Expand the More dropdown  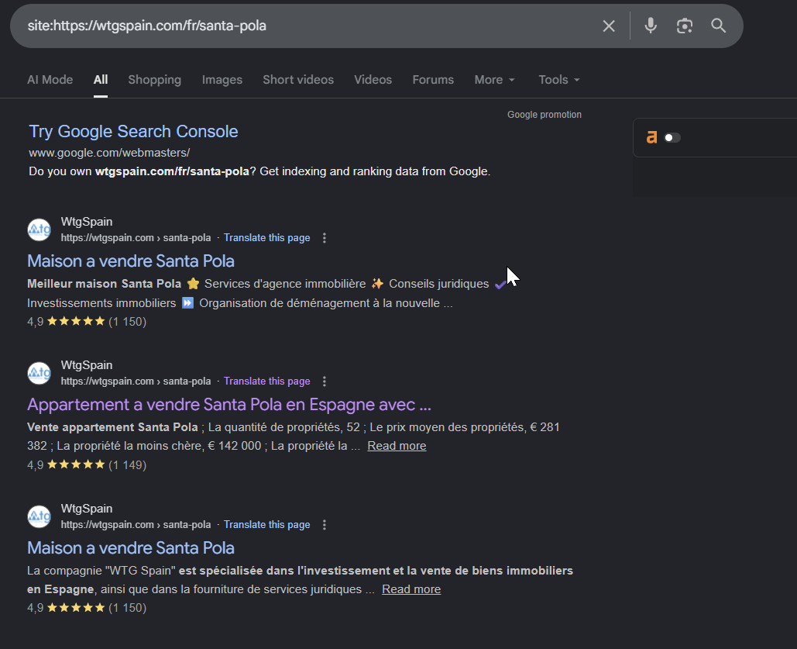tap(495, 80)
